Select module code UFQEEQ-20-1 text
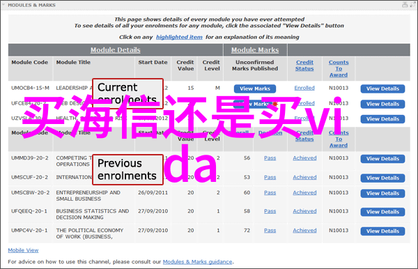The width and height of the screenshot is (418, 269). (29, 211)
